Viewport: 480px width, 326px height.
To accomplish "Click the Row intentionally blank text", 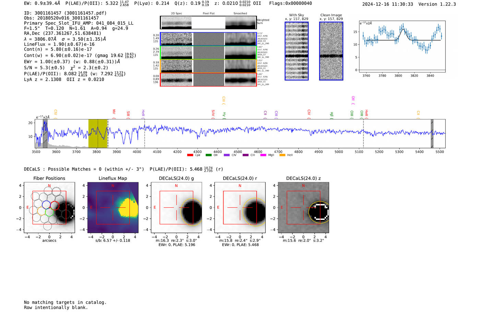I will [56, 308].
